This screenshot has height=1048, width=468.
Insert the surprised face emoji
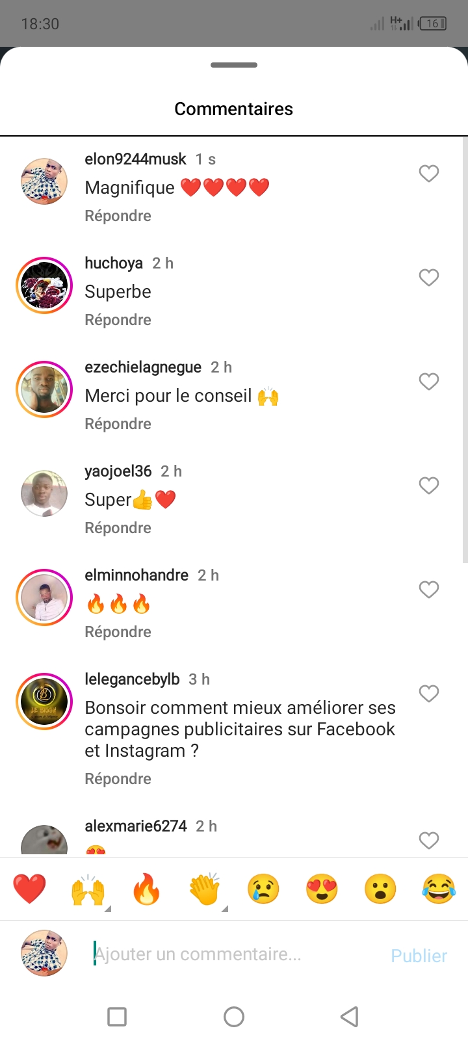380,889
